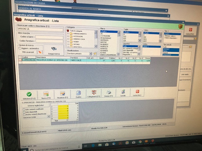
Task: Click the Categoria list up arrow
Action: point(96,31)
